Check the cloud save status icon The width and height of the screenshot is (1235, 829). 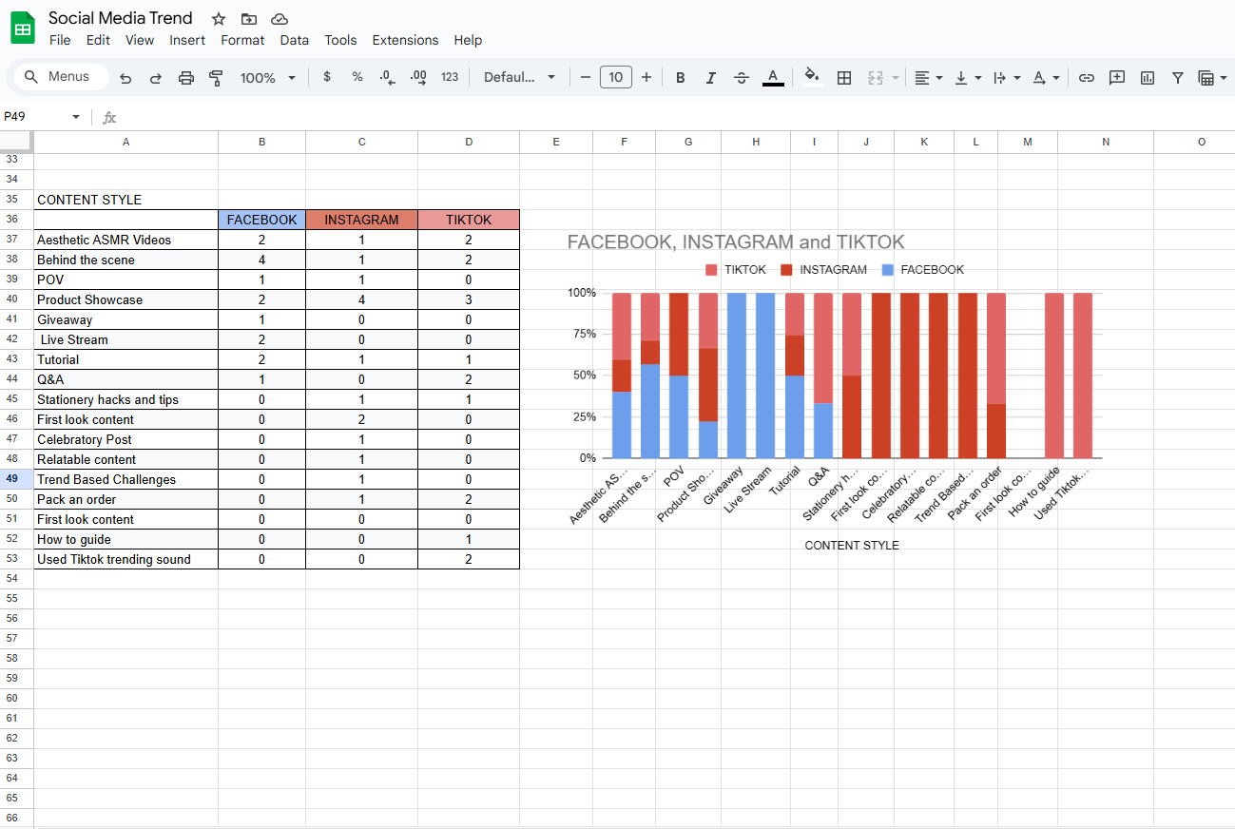(280, 19)
